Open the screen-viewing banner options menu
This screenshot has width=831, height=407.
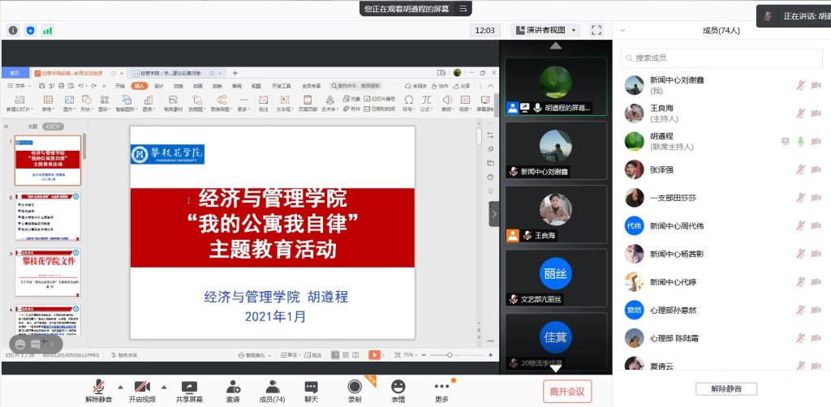click(x=463, y=8)
